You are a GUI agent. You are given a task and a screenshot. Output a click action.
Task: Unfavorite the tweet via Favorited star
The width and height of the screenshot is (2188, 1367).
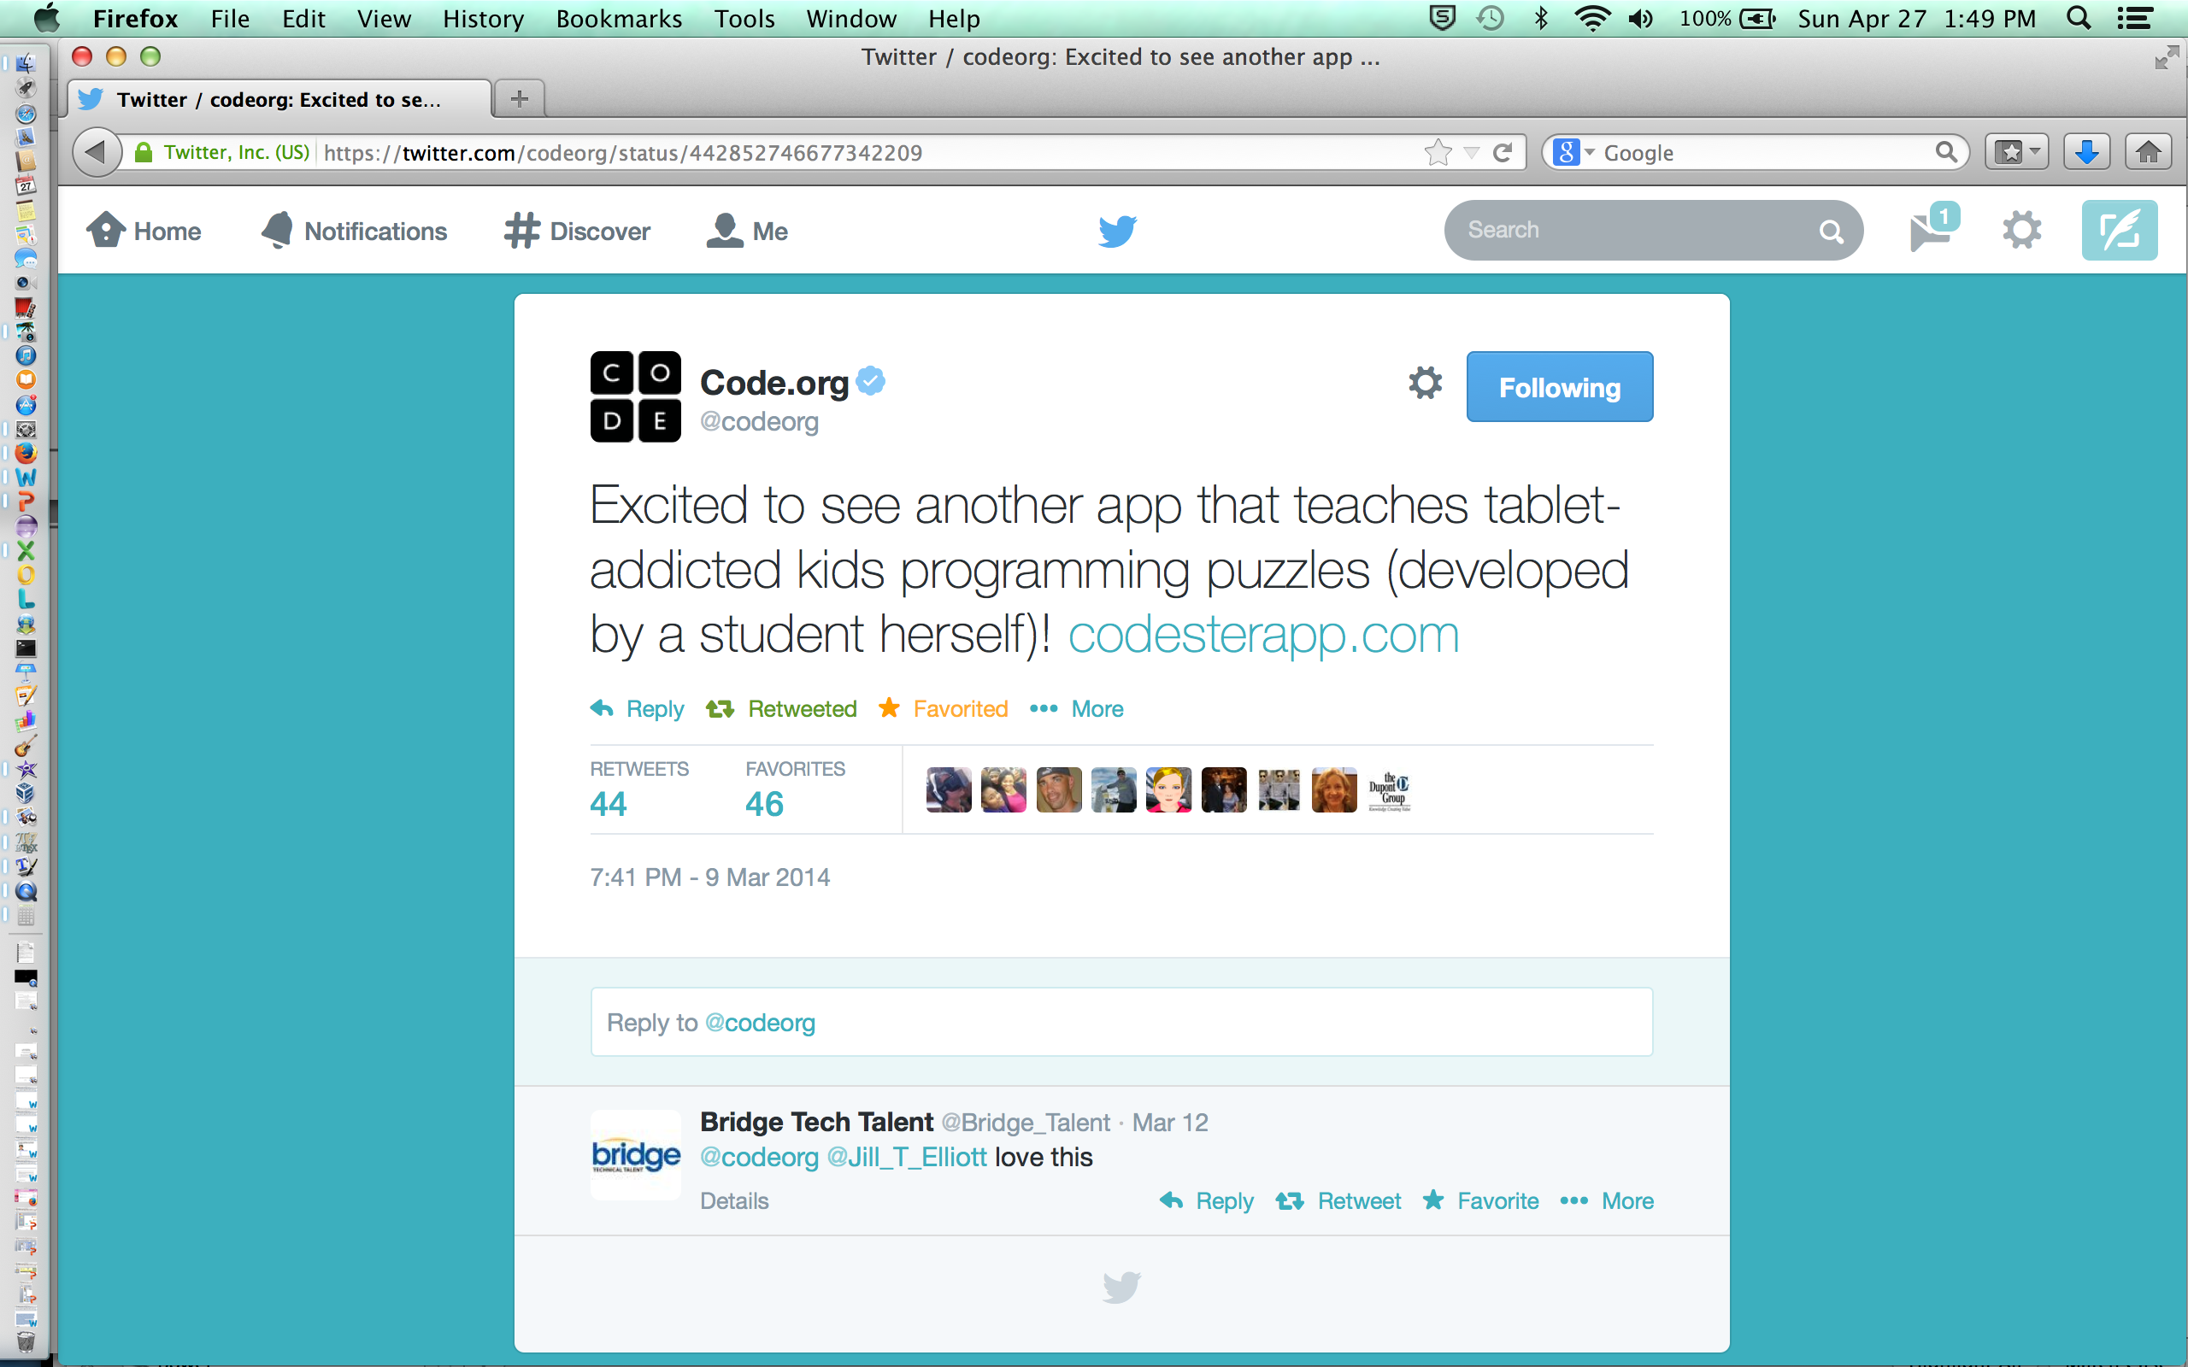tap(944, 709)
